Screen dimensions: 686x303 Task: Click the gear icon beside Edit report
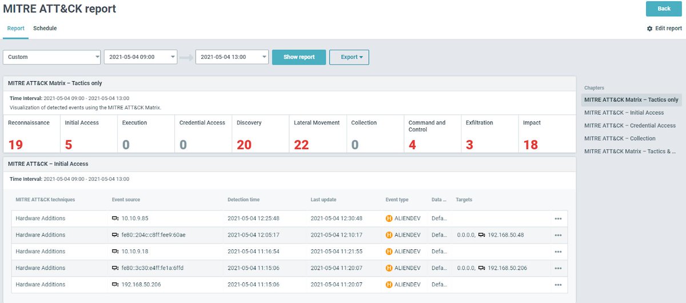tap(649, 29)
